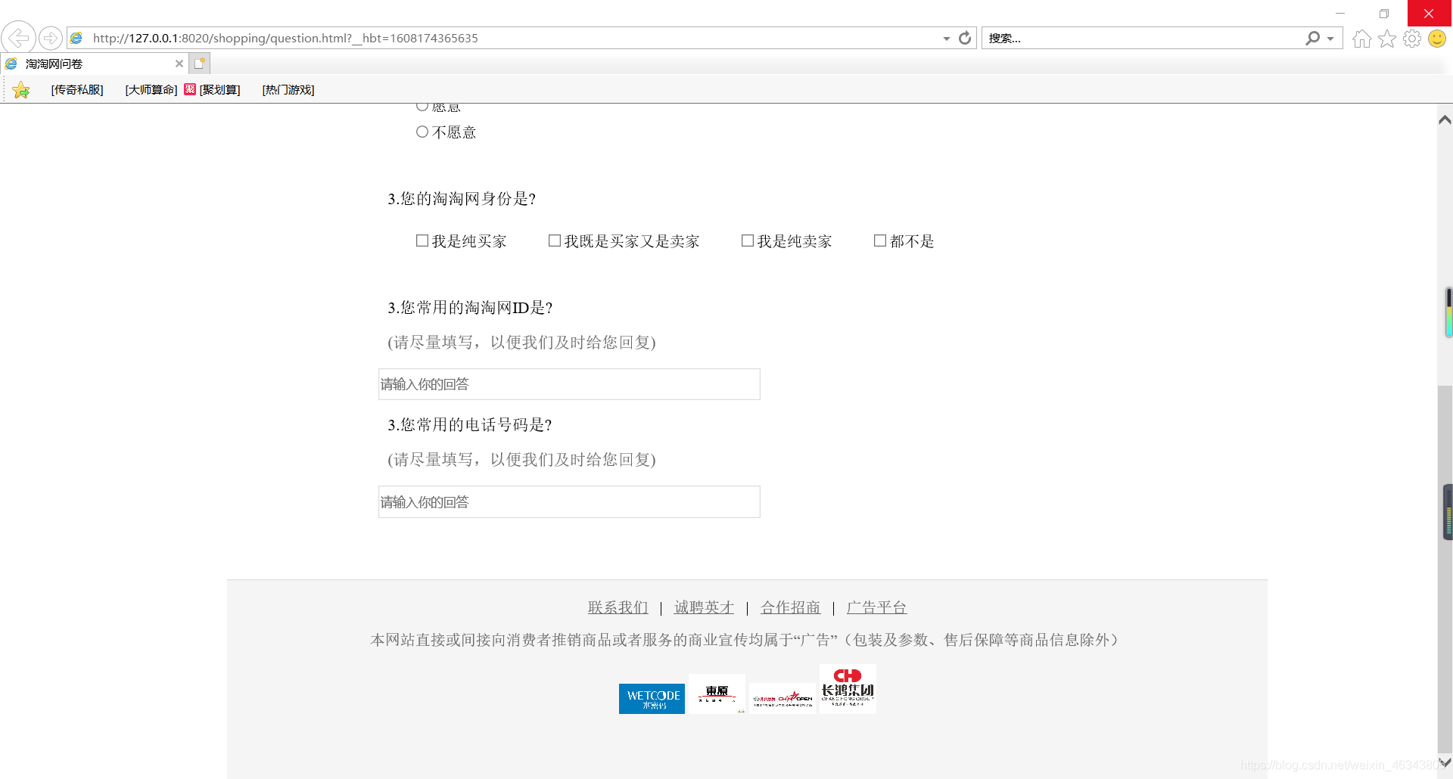The image size is (1453, 779).
Task: Check the 都不是 checkbox
Action: 880,241
